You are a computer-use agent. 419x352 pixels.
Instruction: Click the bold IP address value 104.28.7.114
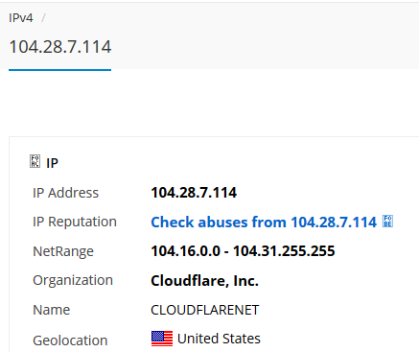tap(194, 193)
